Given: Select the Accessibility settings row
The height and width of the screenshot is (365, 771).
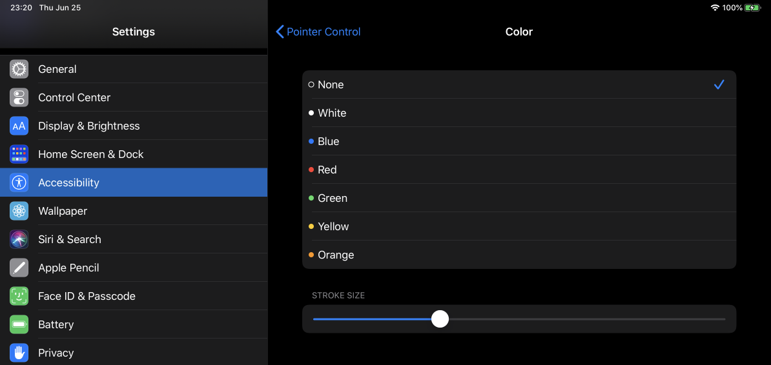Looking at the screenshot, I should pyautogui.click(x=134, y=182).
